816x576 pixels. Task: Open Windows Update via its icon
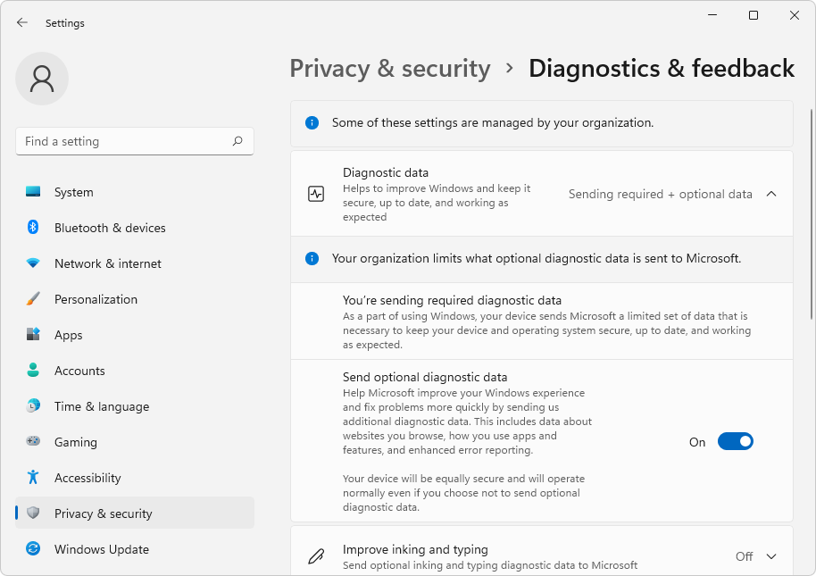pyautogui.click(x=34, y=549)
